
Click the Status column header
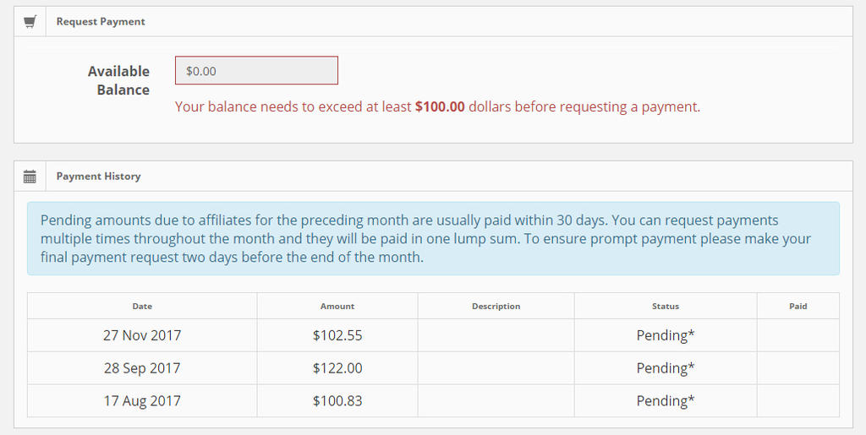pos(666,306)
